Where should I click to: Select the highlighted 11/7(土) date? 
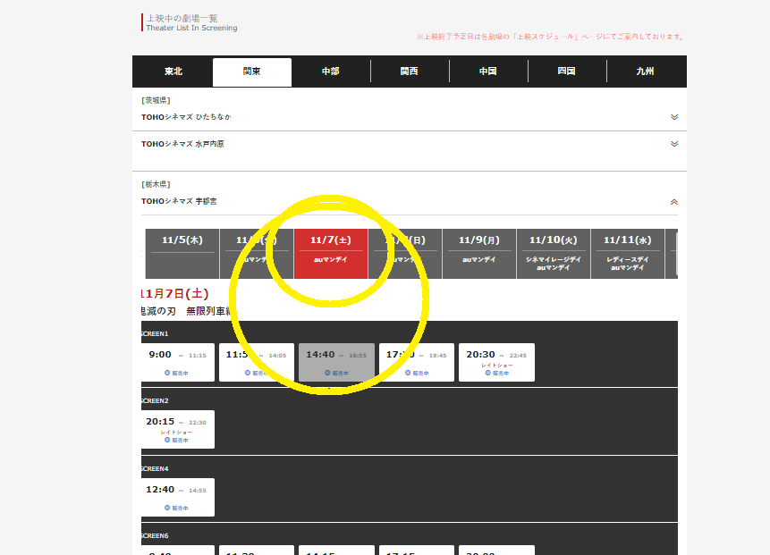click(x=331, y=254)
